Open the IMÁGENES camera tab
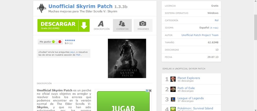Screen dimensions: 257x111 143,25
